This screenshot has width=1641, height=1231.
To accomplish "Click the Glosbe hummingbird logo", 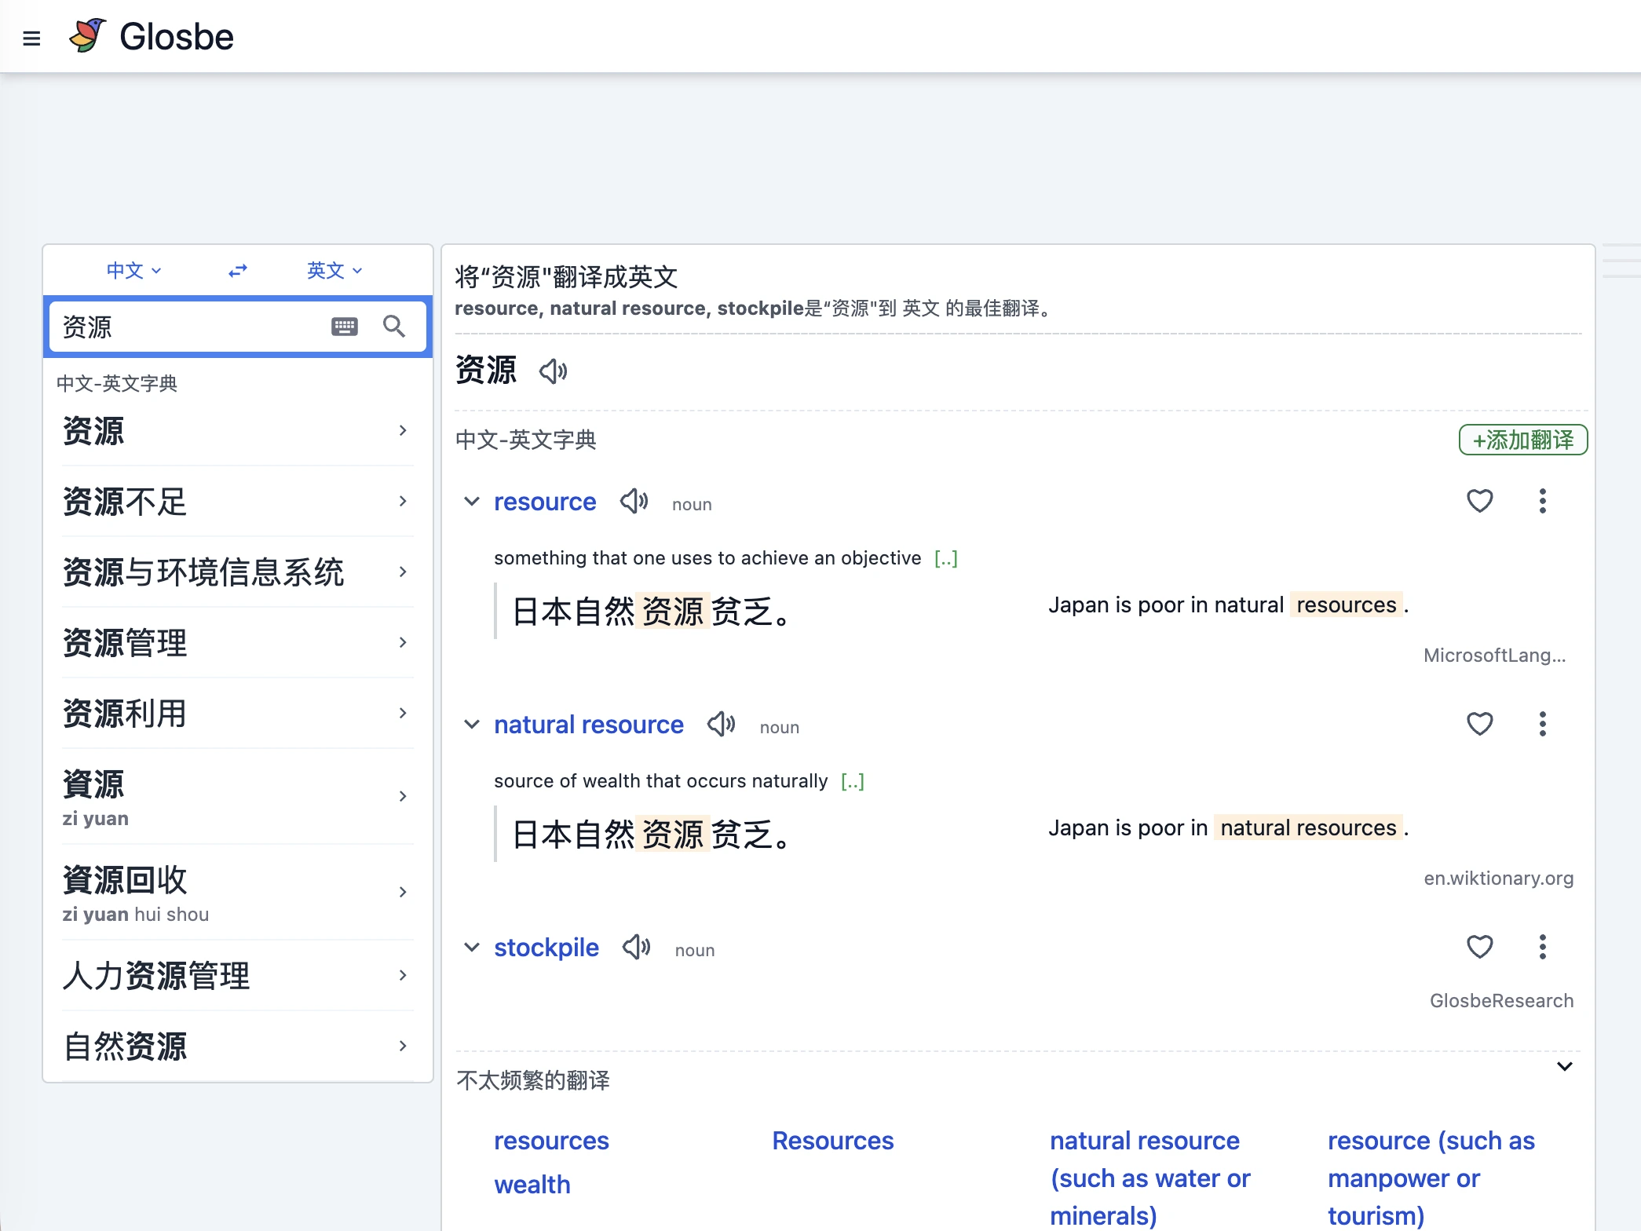I will [87, 36].
